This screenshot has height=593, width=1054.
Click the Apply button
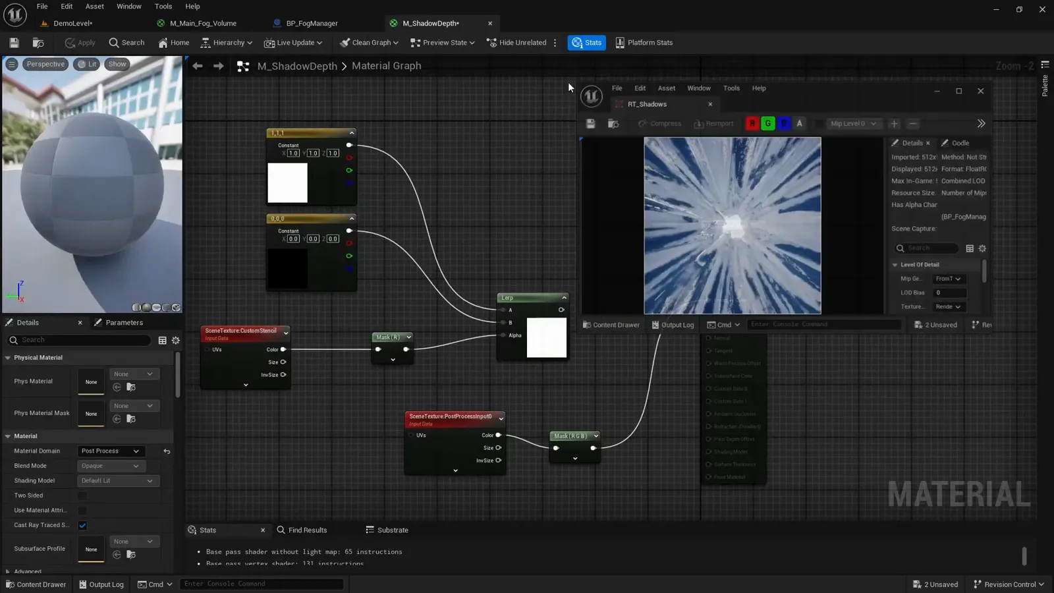(80, 43)
